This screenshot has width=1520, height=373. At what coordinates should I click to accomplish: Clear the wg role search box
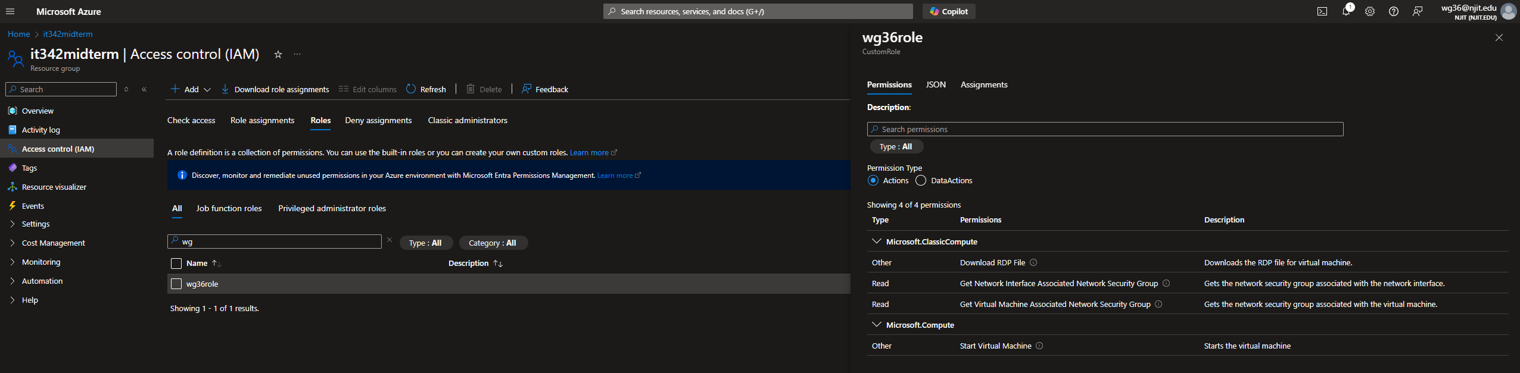coord(390,240)
